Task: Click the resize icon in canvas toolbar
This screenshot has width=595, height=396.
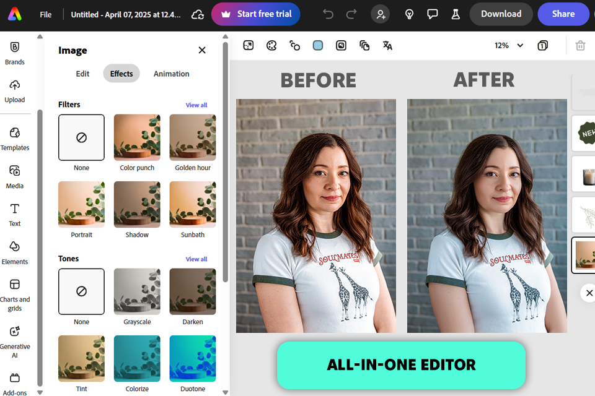Action: [248, 45]
